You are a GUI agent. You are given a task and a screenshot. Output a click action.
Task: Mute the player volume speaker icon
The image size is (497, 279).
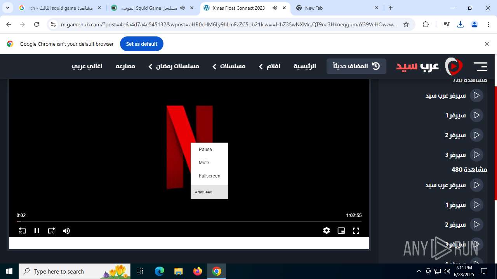[66, 231]
